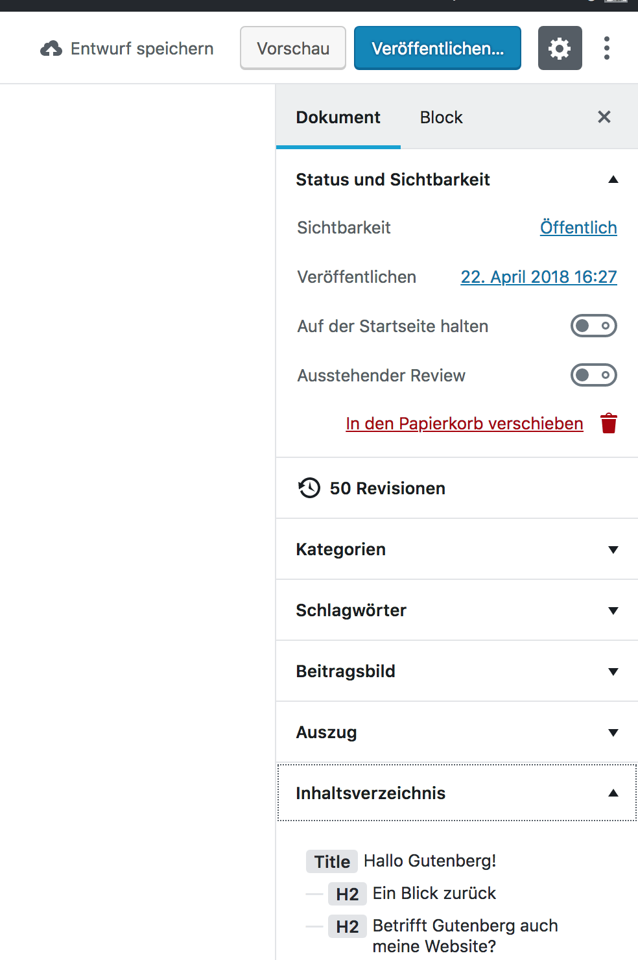Viewport: 638px width, 960px height.
Task: Click the Title badge before Hallo Gutenberg!
Action: [x=331, y=861]
